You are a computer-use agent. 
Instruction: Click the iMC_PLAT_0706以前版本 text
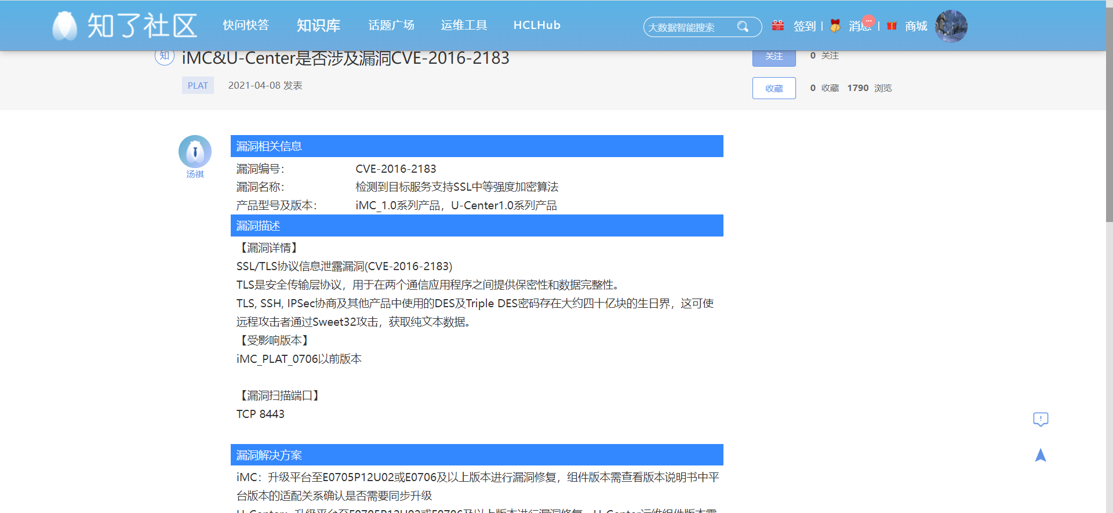pos(299,359)
